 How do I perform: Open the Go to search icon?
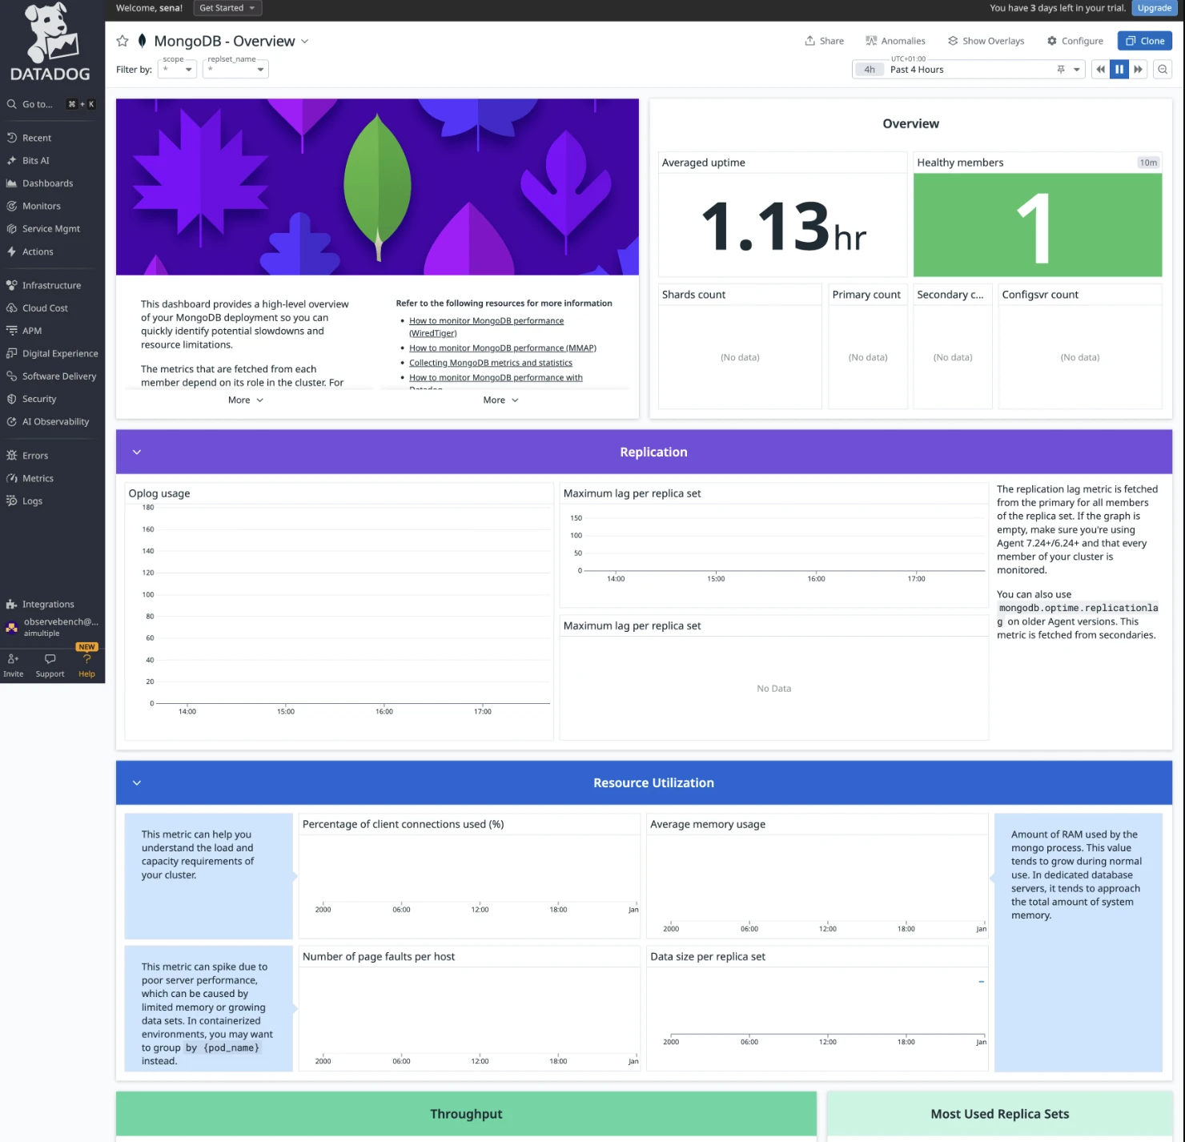(x=12, y=104)
